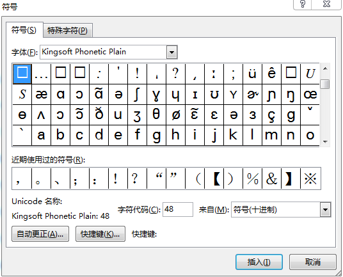Open the 特殊字符(P) tab
The image size is (343, 277).
tap(67, 31)
